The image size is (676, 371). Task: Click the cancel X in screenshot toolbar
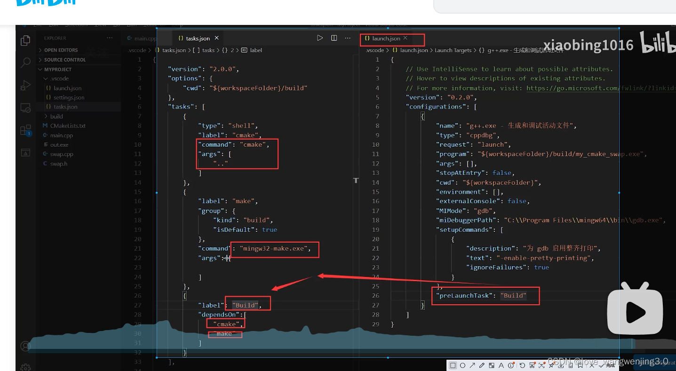coord(592,365)
